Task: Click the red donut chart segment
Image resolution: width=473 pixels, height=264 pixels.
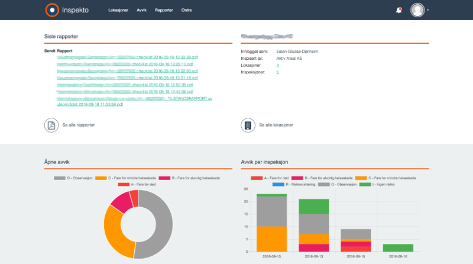Action: pos(134,198)
